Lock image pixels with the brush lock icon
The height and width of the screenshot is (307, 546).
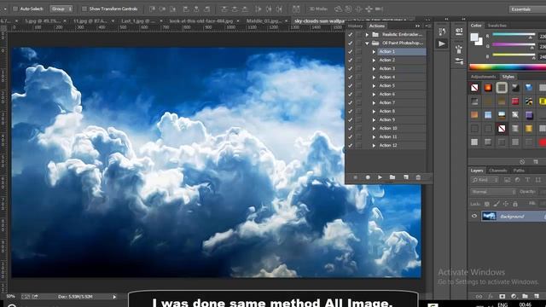[497, 204]
